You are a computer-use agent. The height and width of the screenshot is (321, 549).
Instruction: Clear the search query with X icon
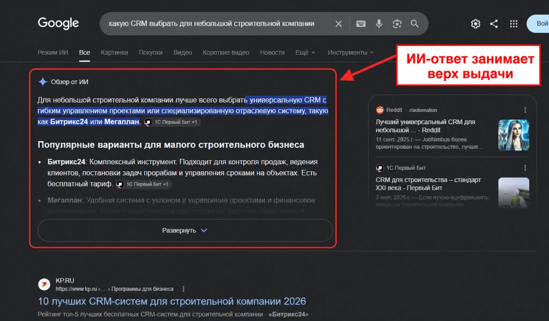tap(338, 24)
